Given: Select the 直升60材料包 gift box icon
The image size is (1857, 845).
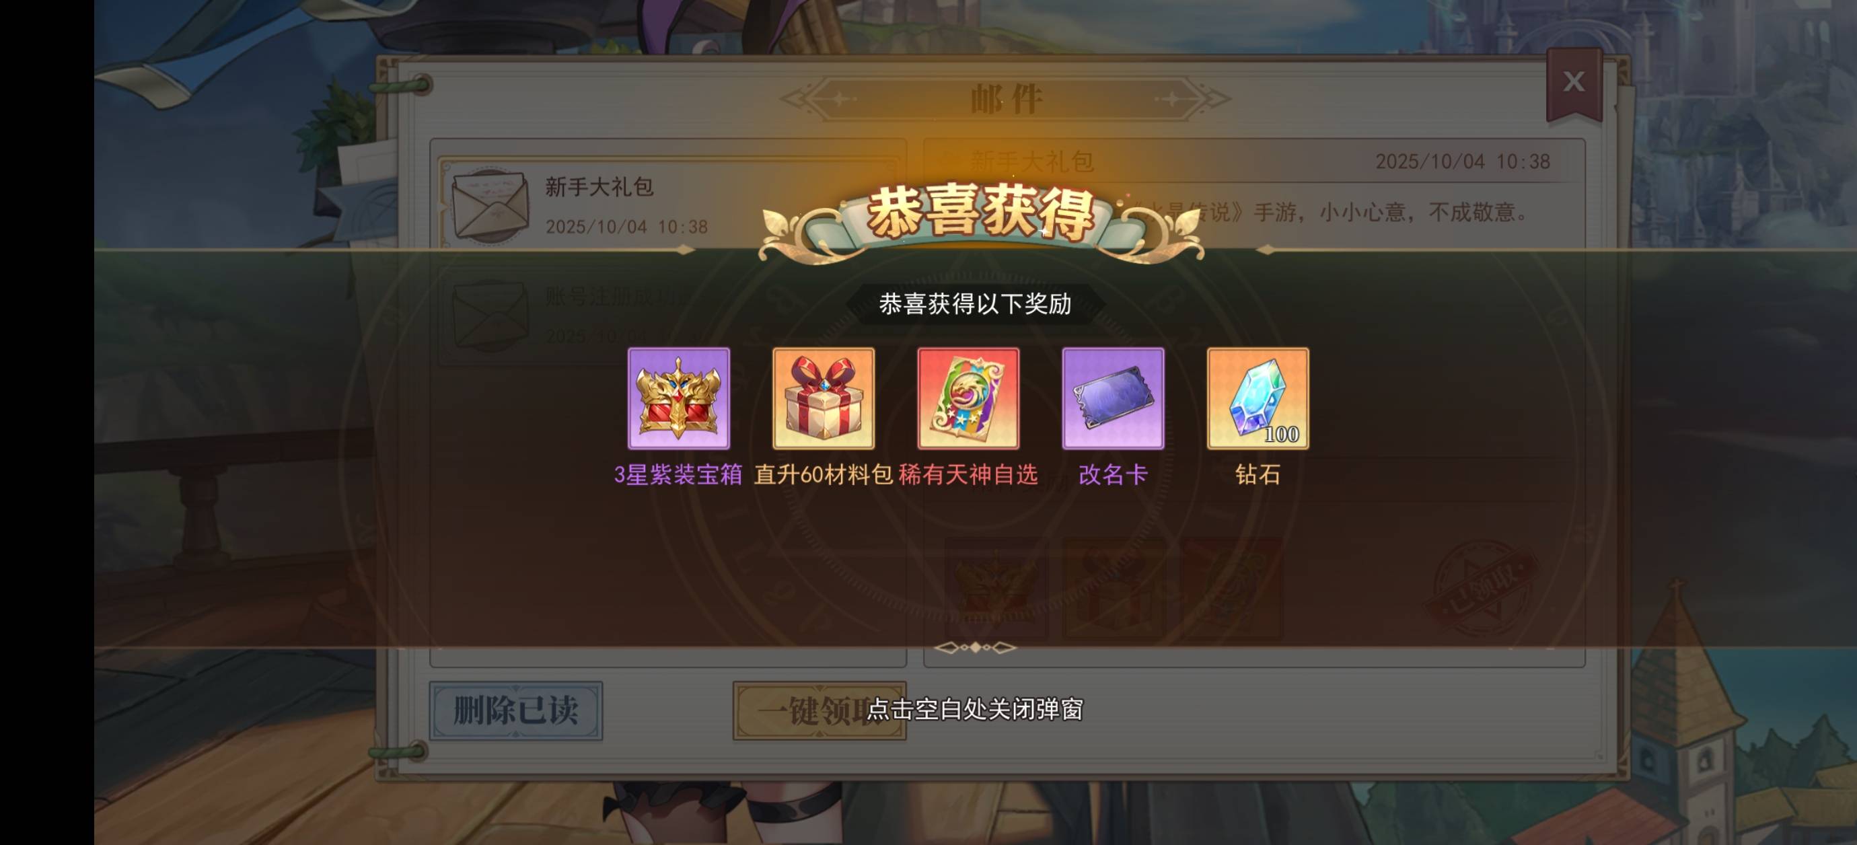Looking at the screenshot, I should [x=824, y=398].
